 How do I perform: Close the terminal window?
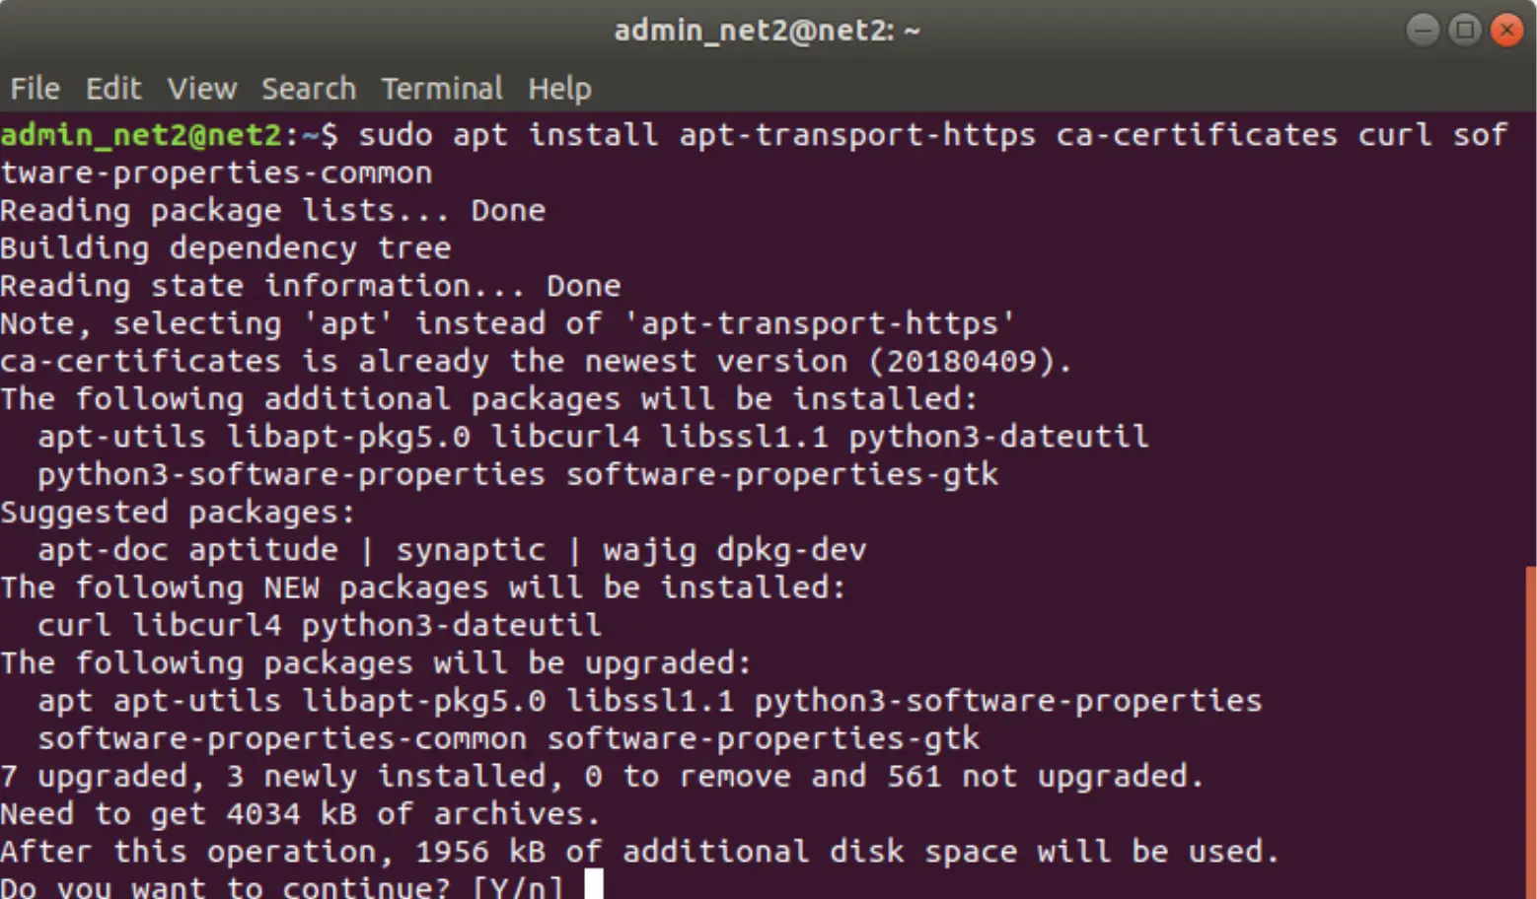point(1506,31)
